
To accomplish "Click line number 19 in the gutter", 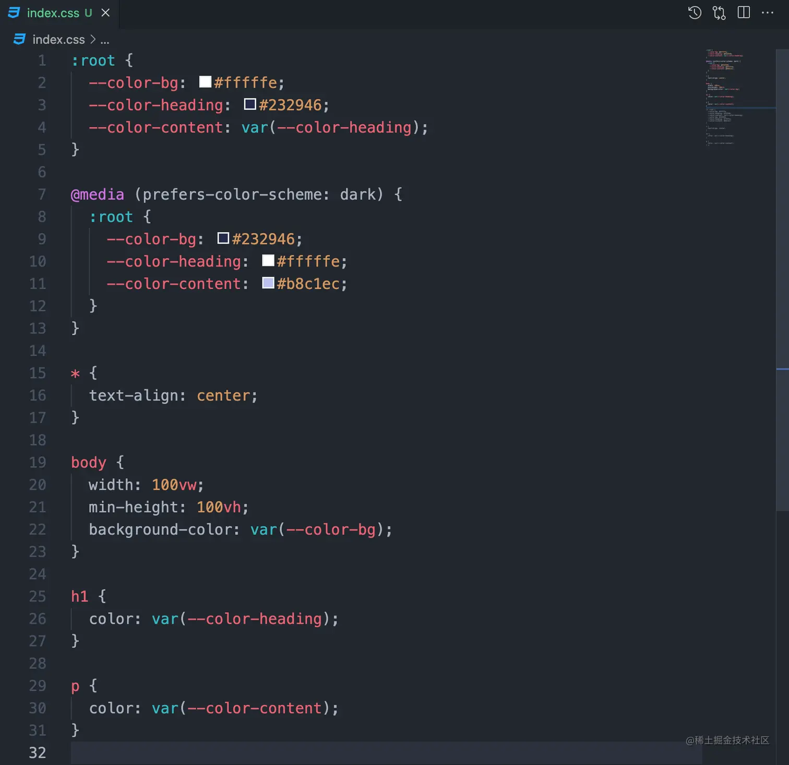I will tap(37, 462).
